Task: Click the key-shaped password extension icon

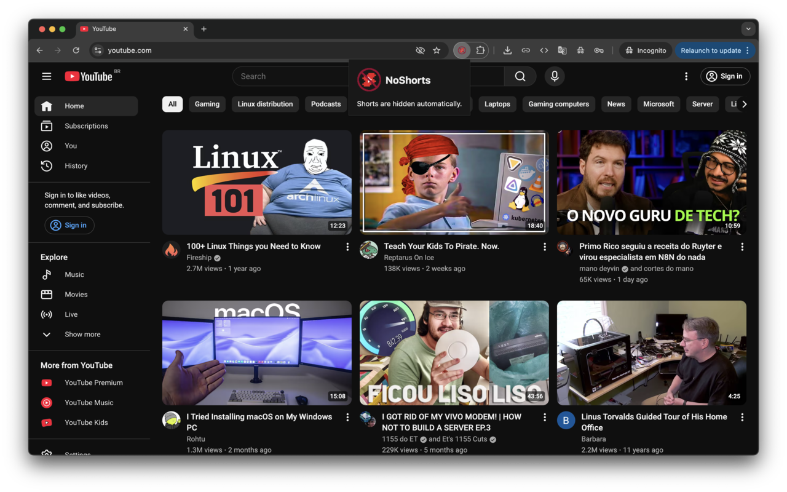Action: [599, 50]
